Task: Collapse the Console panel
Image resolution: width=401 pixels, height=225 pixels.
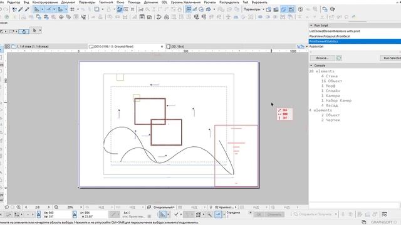Action: point(311,66)
